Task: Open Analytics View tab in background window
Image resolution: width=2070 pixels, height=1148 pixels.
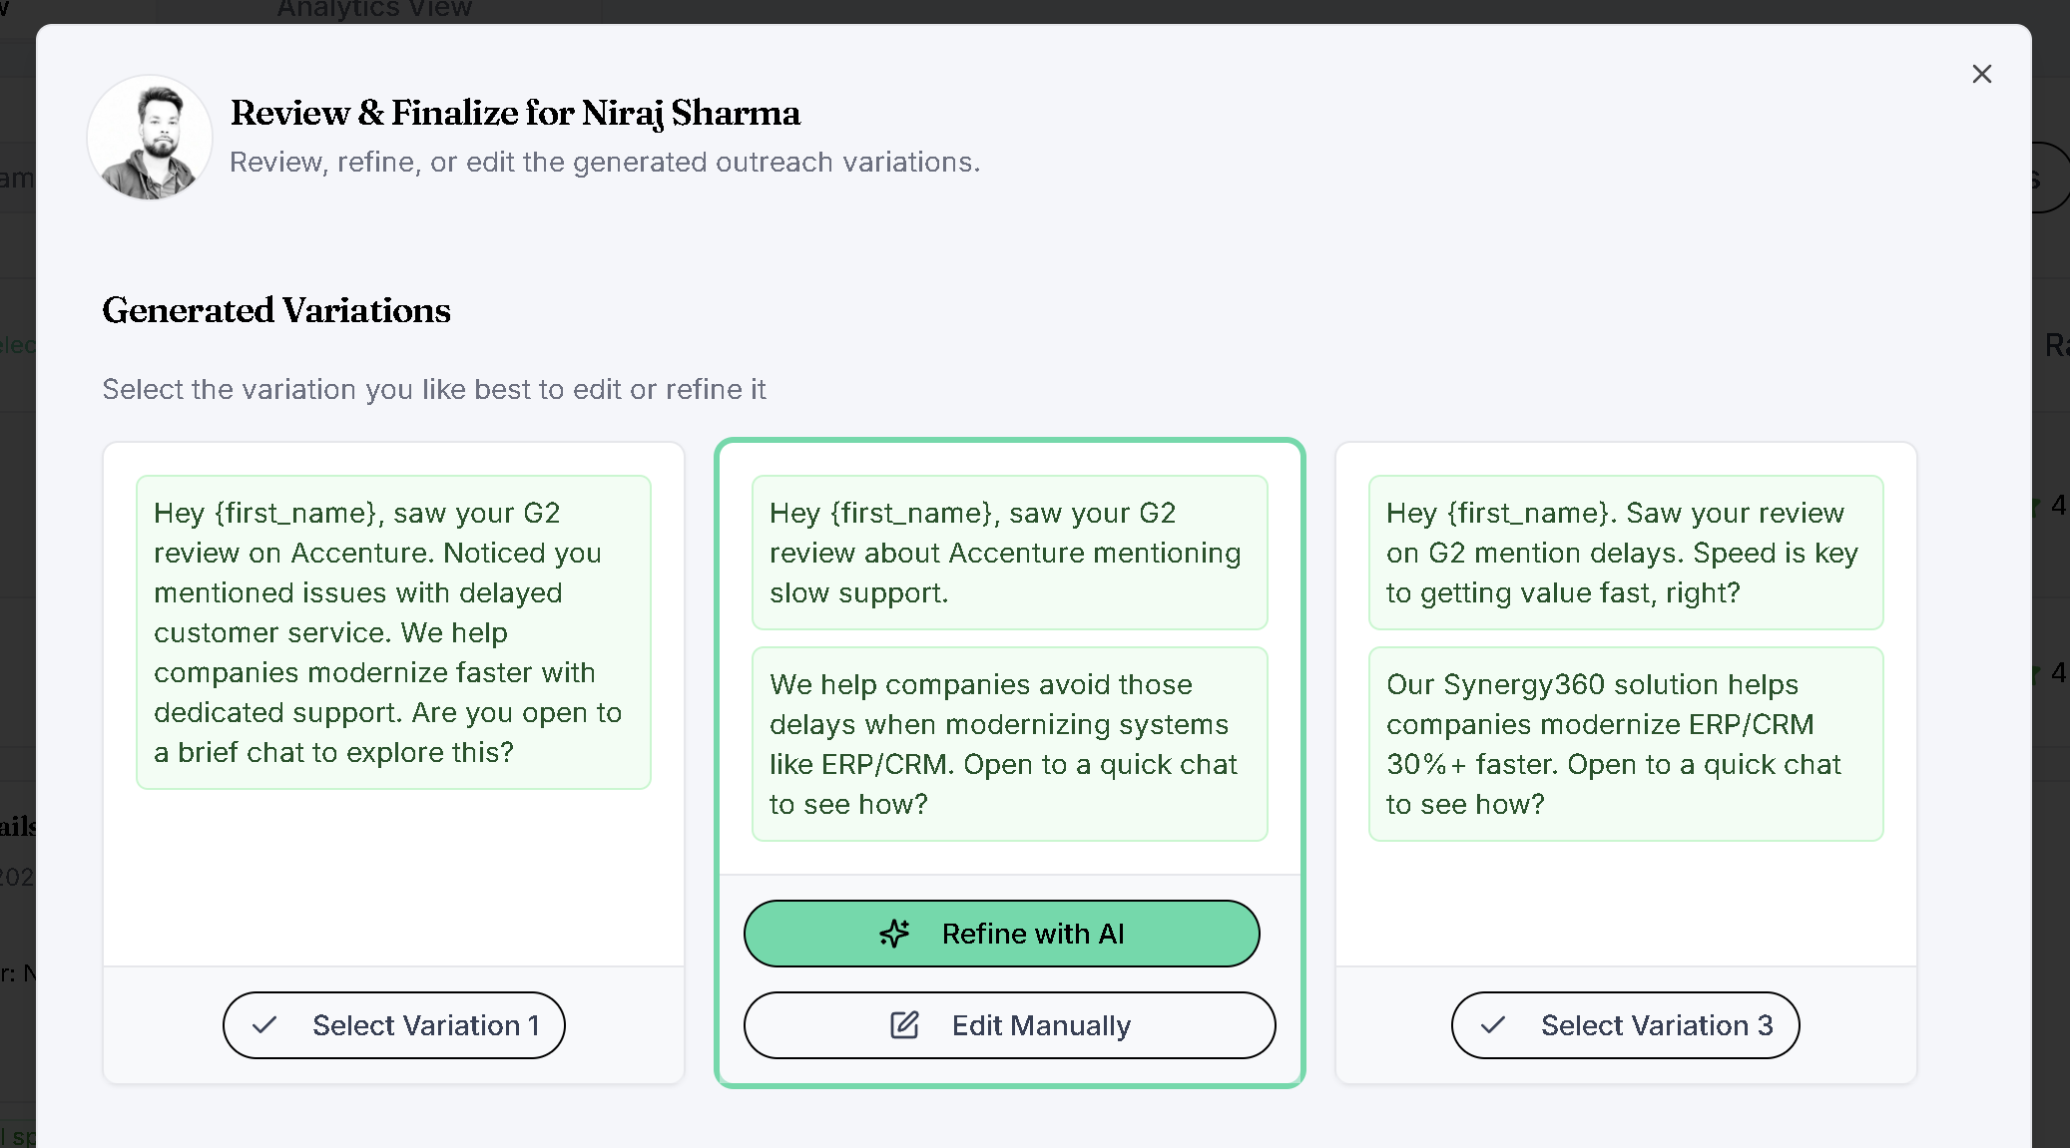Action: (374, 9)
